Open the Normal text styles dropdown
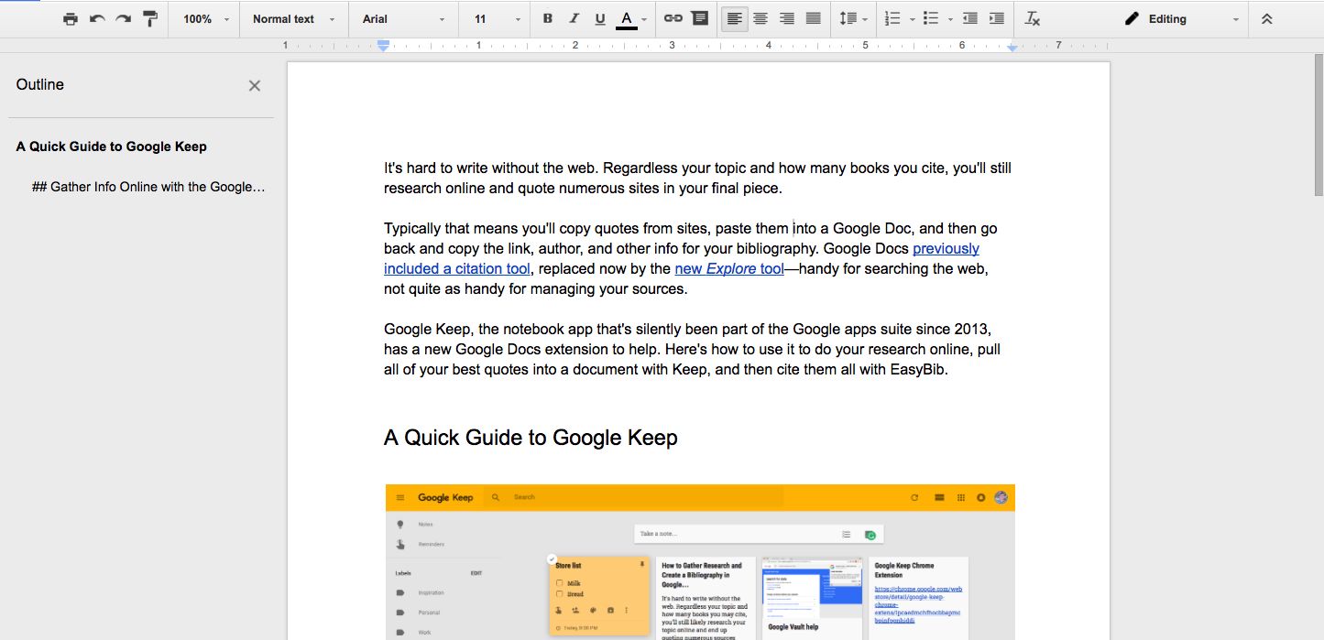The height and width of the screenshot is (640, 1324). [293, 18]
